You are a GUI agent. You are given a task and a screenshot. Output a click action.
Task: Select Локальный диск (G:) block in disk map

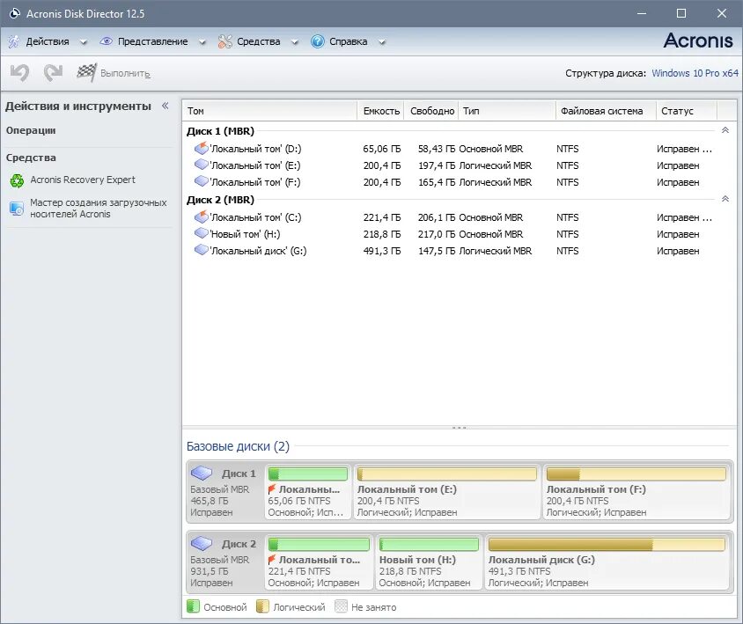[x=607, y=562]
